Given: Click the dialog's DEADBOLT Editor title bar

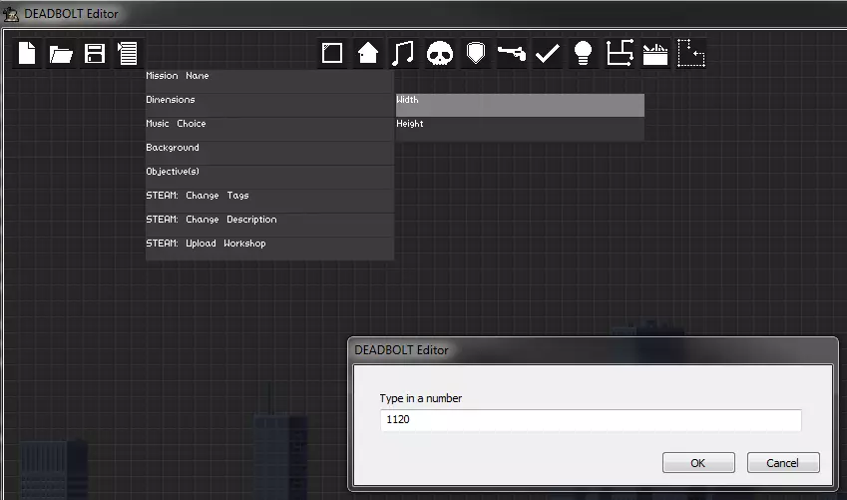Looking at the screenshot, I should [x=594, y=350].
